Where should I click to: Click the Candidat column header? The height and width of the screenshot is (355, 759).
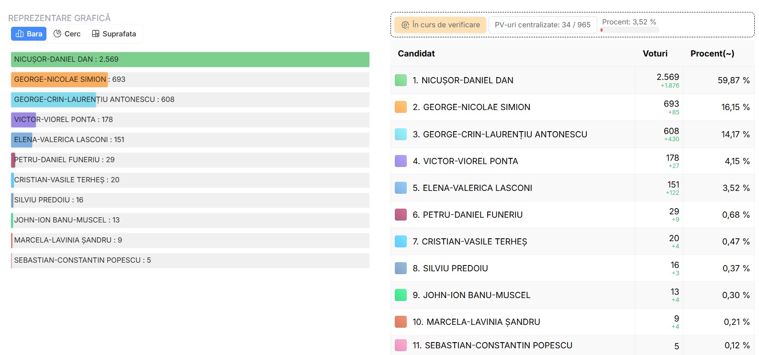point(416,54)
